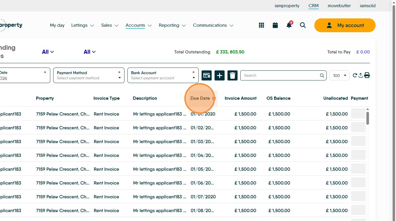Click into the invoice Search field
The image size is (396, 221).
[280, 75]
